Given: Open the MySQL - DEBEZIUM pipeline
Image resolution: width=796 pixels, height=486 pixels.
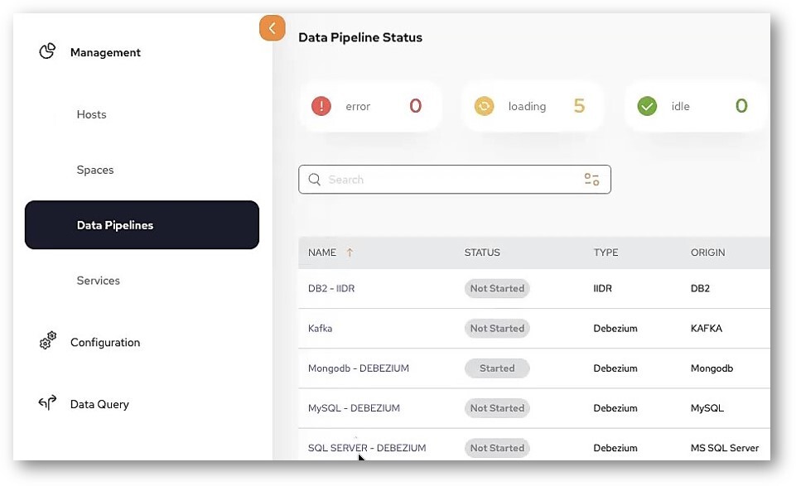Looking at the screenshot, I should click(x=354, y=408).
